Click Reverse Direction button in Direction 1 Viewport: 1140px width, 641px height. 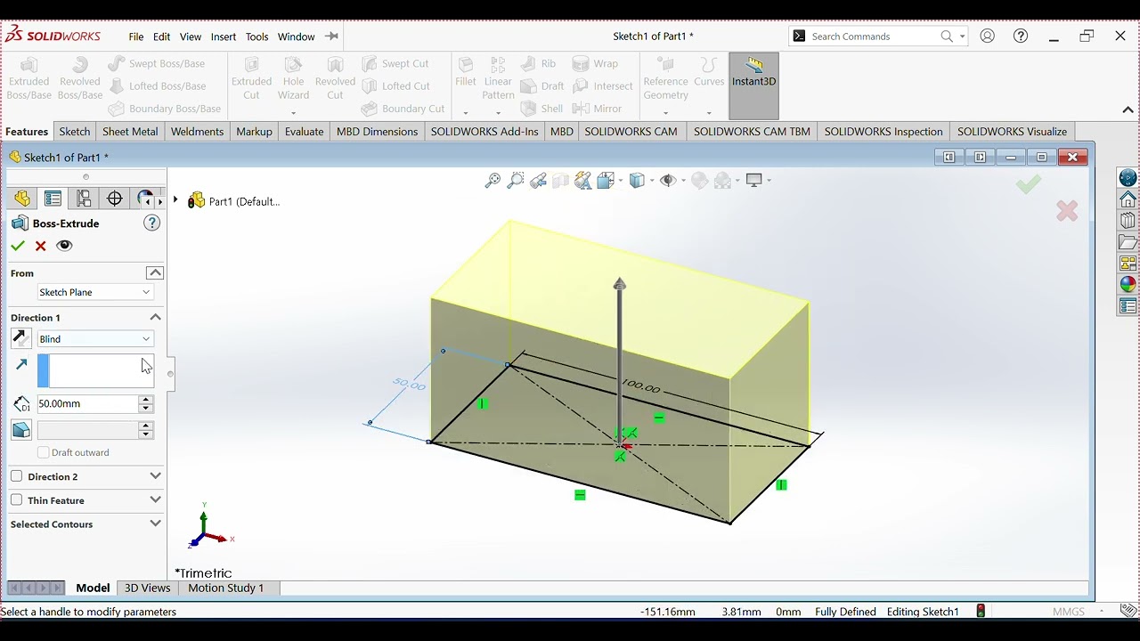coord(20,338)
